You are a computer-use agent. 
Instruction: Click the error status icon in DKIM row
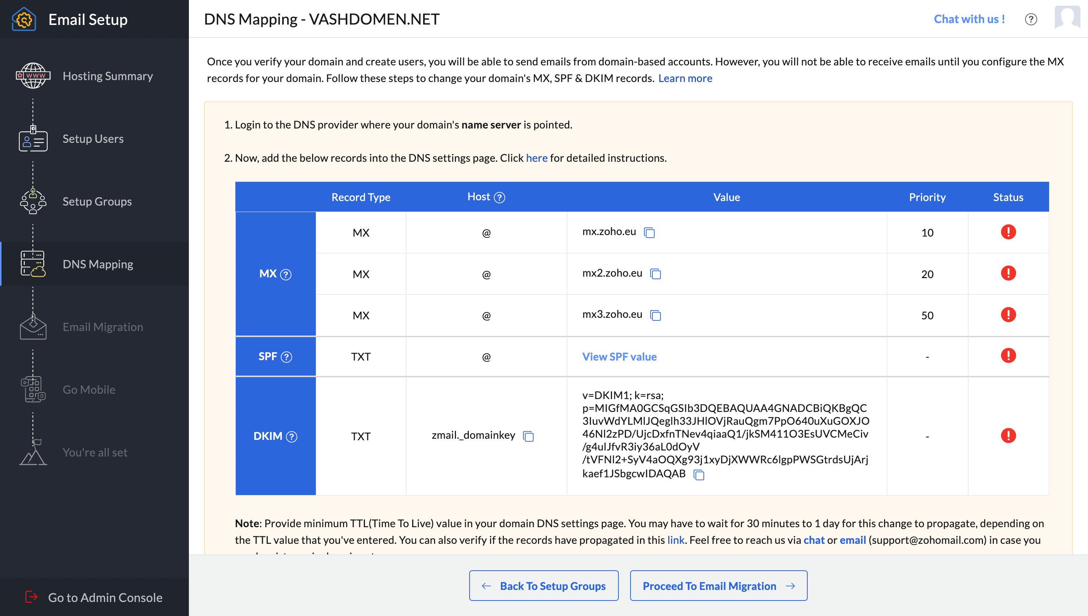1008,436
